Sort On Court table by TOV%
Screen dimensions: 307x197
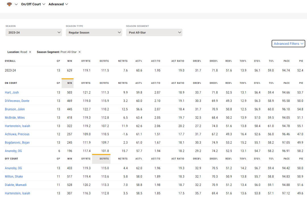[x=243, y=83]
